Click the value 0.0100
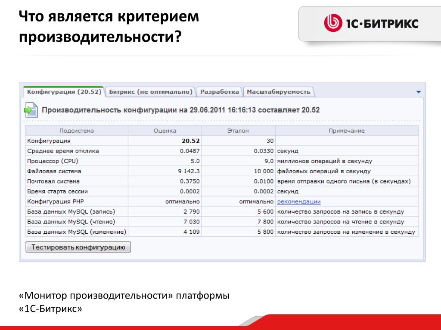Screen dimensions: 441x330 [x=264, y=181]
